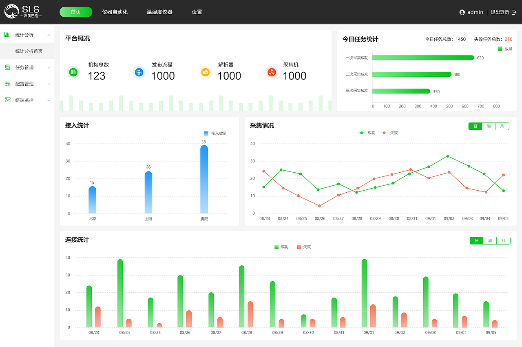Open the 首页 tab
The height and width of the screenshot is (347, 522).
[76, 12]
